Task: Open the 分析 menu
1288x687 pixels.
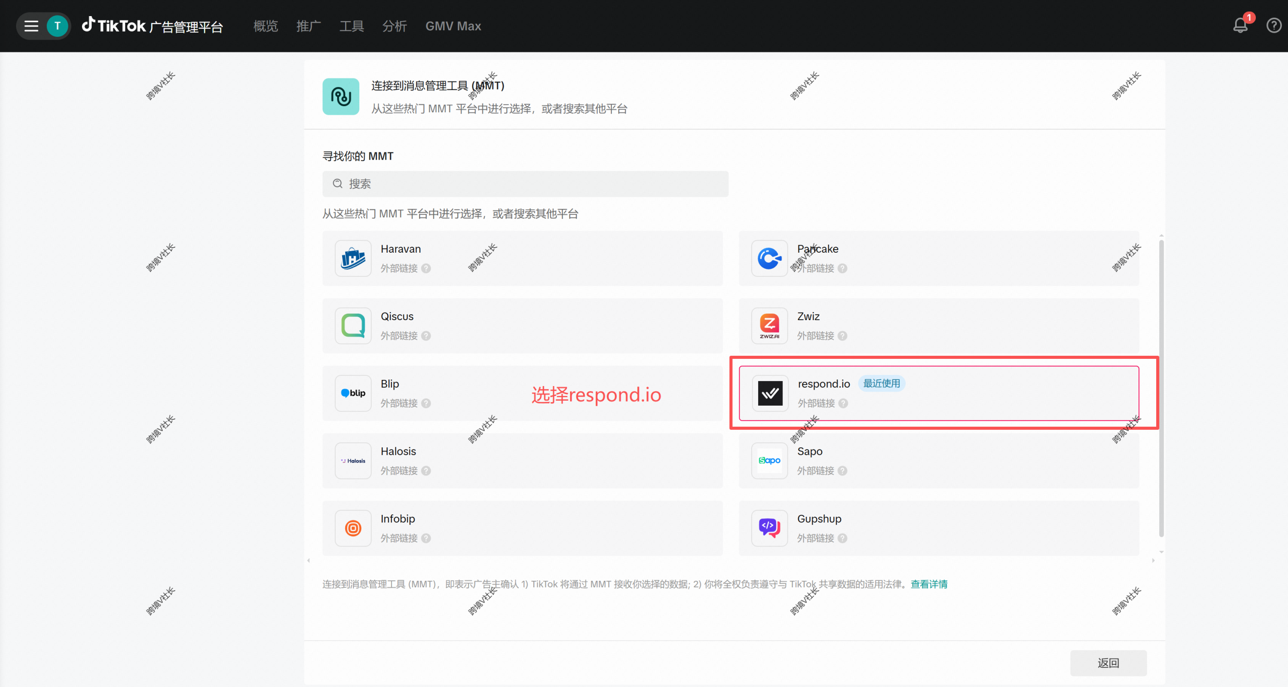Action: pyautogui.click(x=394, y=26)
